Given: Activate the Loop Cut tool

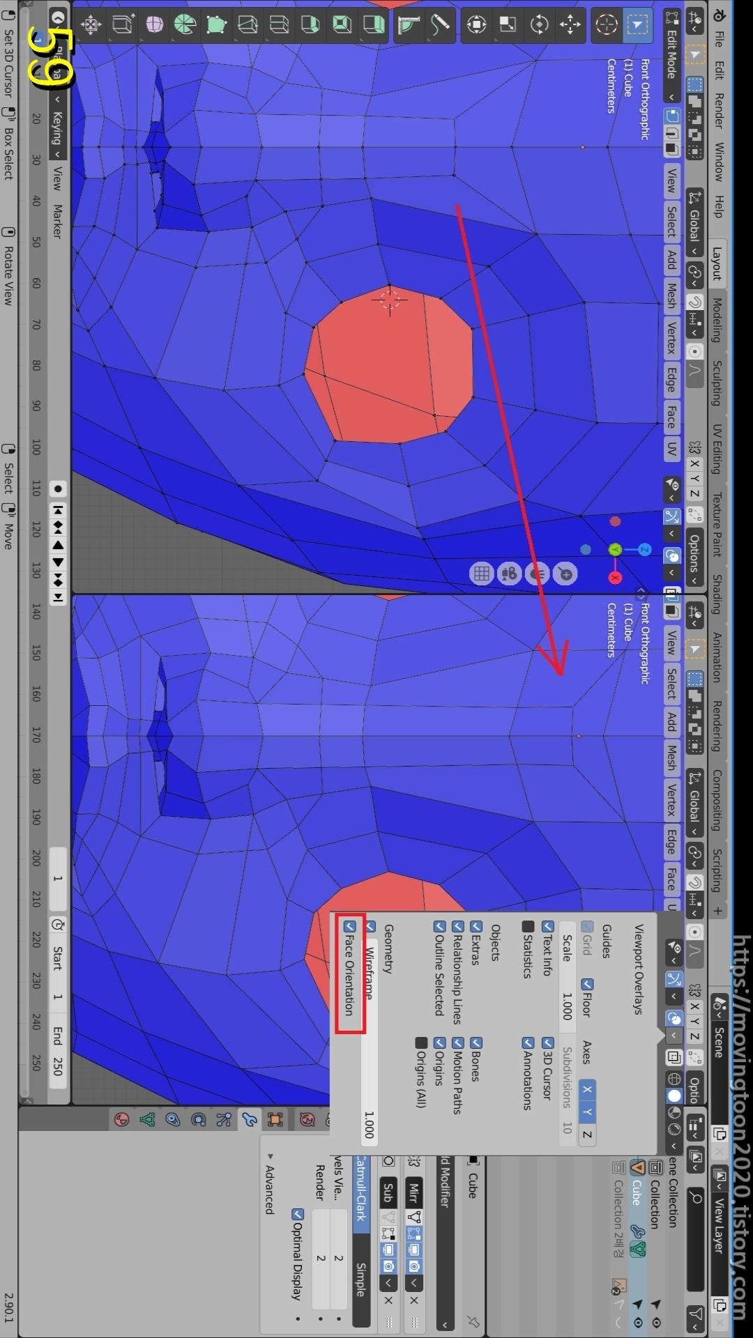Looking at the screenshot, I should pyautogui.click(x=280, y=24).
